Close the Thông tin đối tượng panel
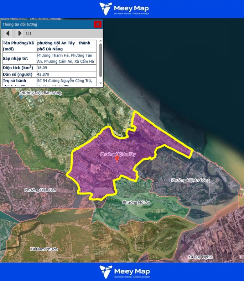Screen dimensions: 244x281 98,24
